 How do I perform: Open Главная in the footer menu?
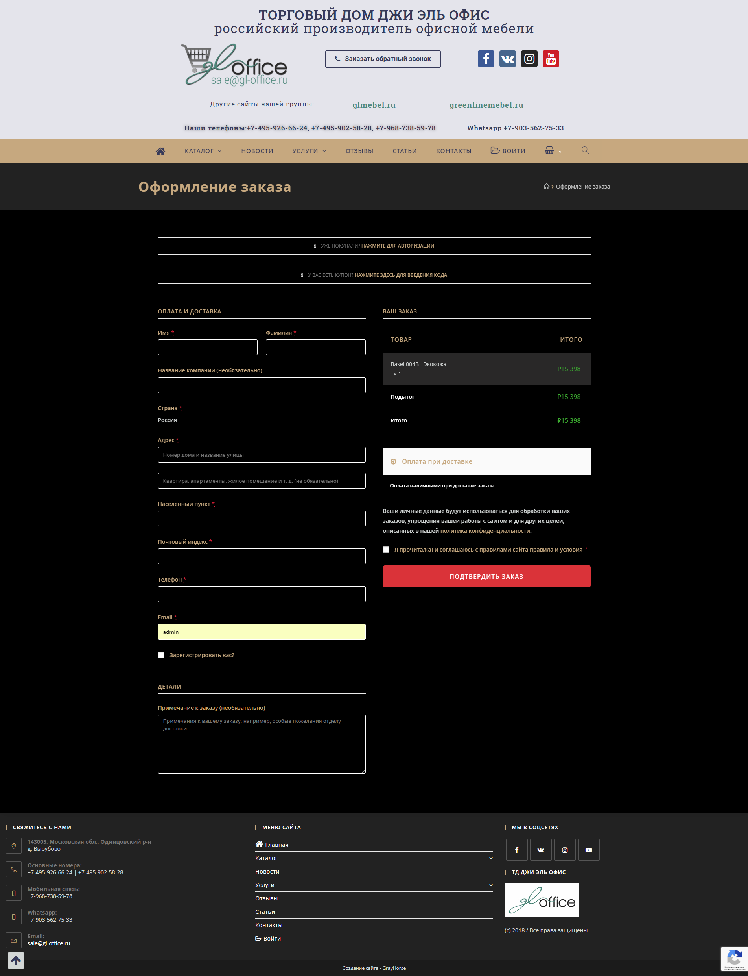(x=272, y=845)
